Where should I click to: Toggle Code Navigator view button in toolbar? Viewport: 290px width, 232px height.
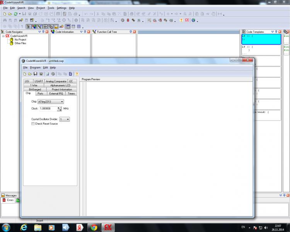coord(29,27)
